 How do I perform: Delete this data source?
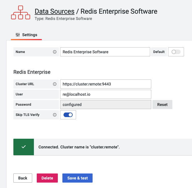(47, 178)
